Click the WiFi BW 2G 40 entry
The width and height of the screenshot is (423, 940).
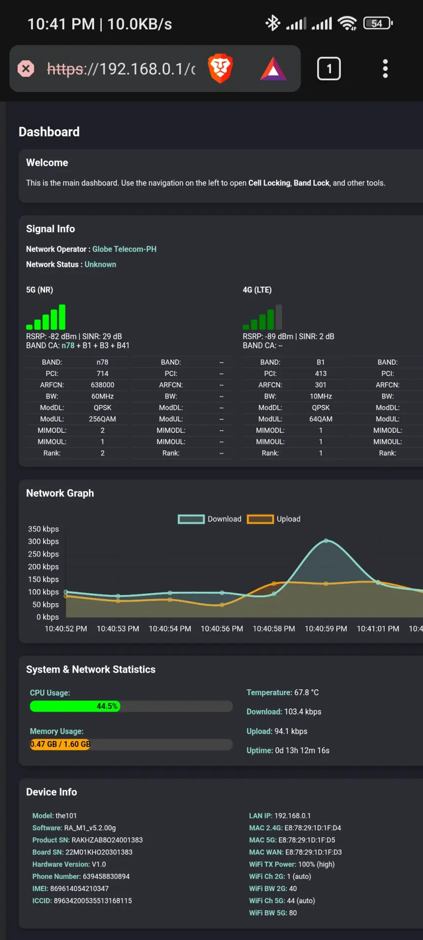[x=273, y=889]
